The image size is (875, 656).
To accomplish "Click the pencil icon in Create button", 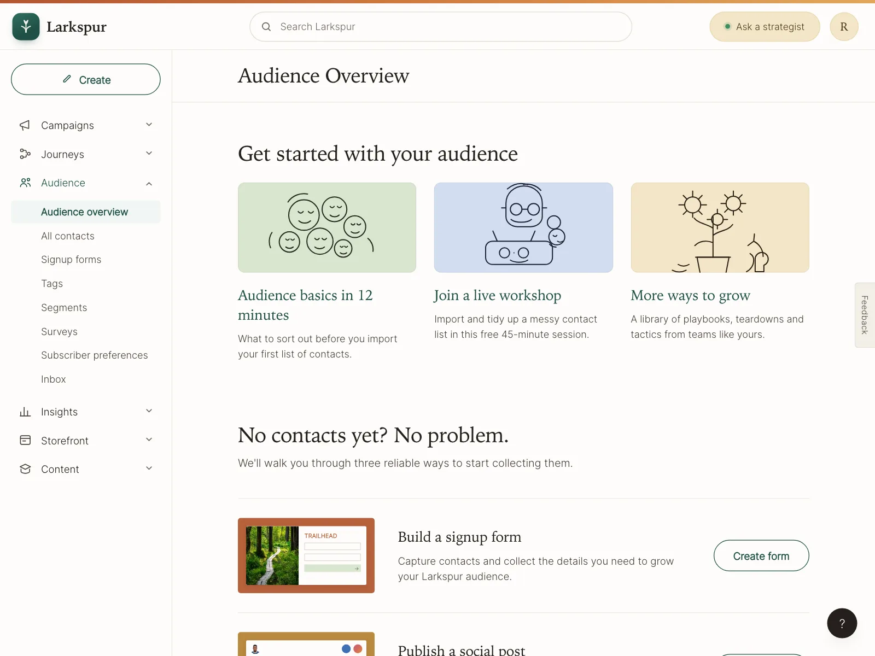I will pos(67,79).
